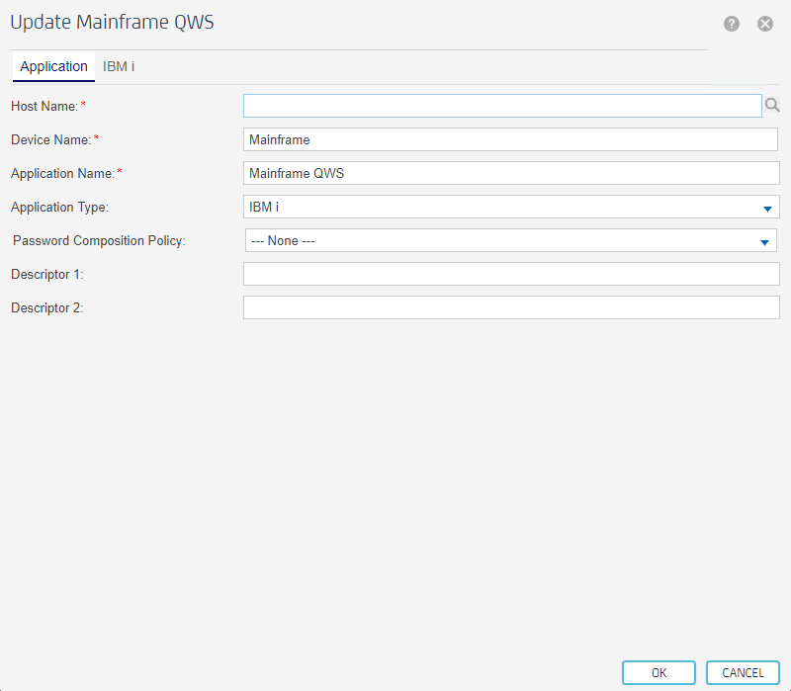Click into the Descriptor 1 field
791x691 pixels.
pyautogui.click(x=510, y=274)
